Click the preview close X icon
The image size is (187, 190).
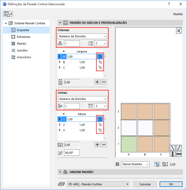[x=179, y=31]
